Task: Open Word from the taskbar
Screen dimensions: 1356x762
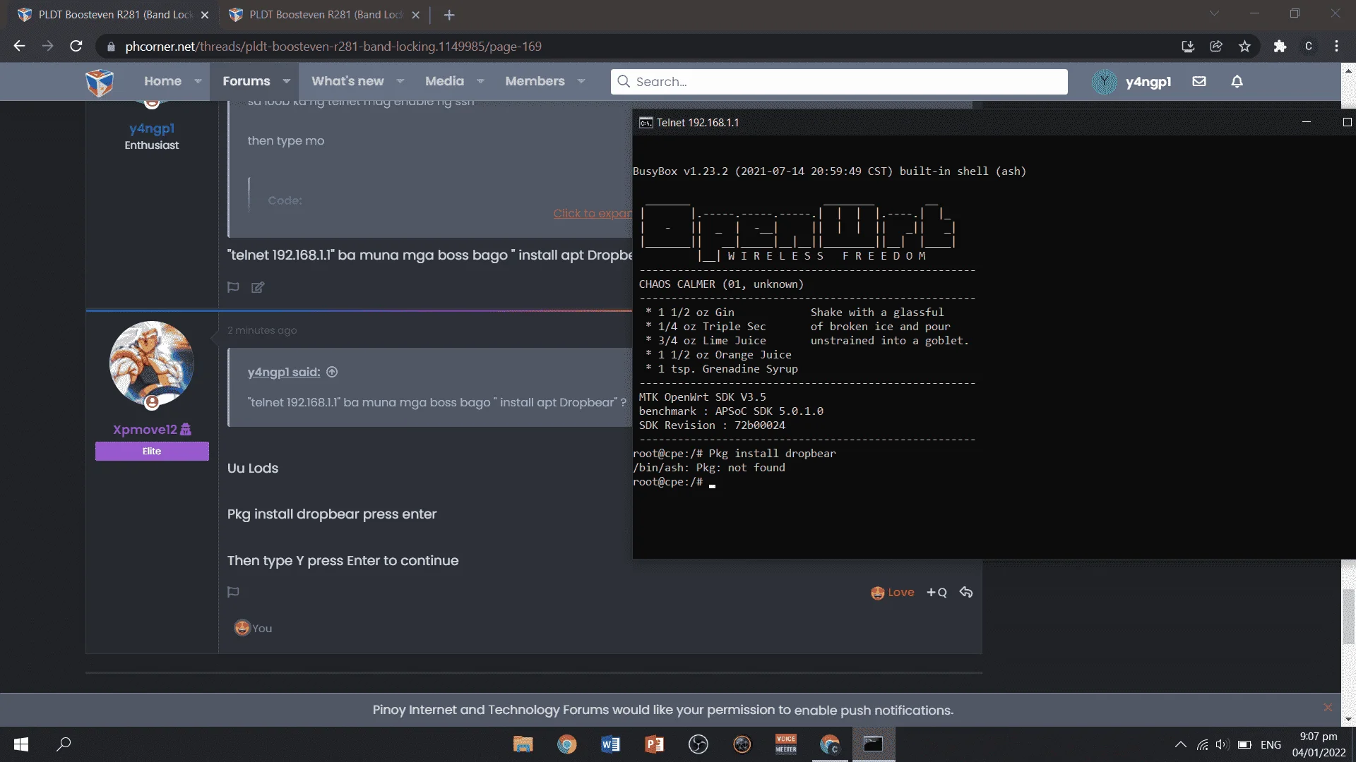Action: (x=610, y=744)
